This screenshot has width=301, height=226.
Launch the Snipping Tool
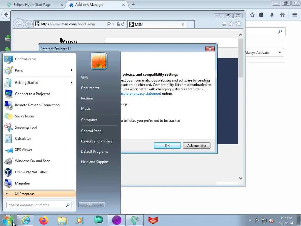(x=39, y=127)
